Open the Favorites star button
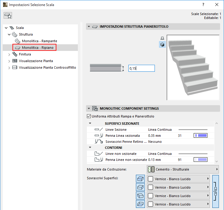The image size is (224, 210). click(8, 15)
